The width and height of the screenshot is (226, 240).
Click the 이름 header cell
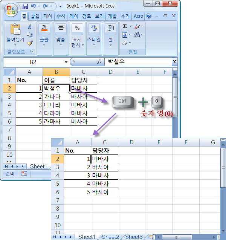click(56, 80)
